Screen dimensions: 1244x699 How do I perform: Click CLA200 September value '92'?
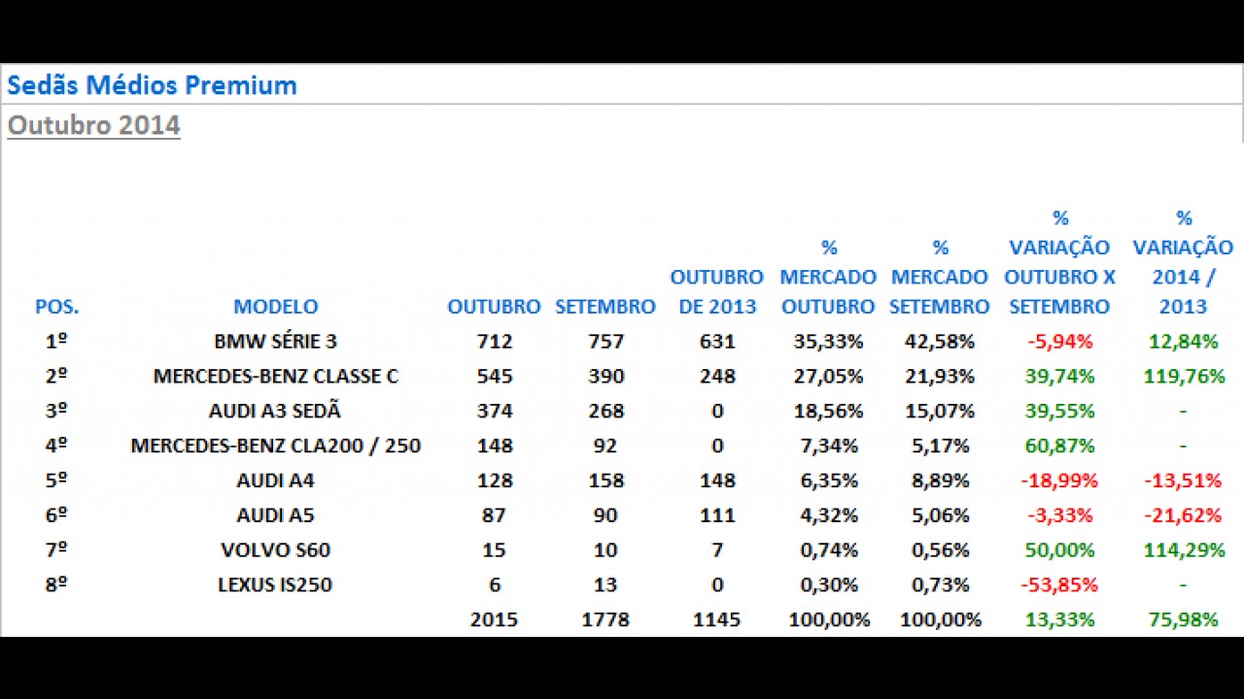605,447
